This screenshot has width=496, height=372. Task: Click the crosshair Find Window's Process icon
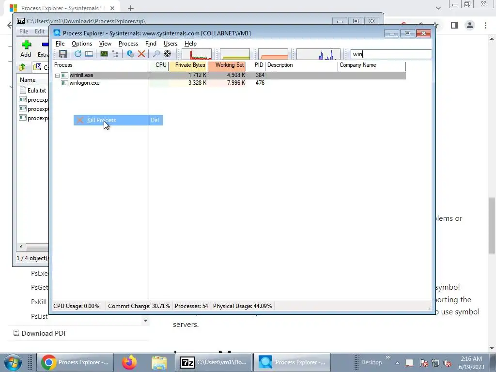[x=167, y=54]
